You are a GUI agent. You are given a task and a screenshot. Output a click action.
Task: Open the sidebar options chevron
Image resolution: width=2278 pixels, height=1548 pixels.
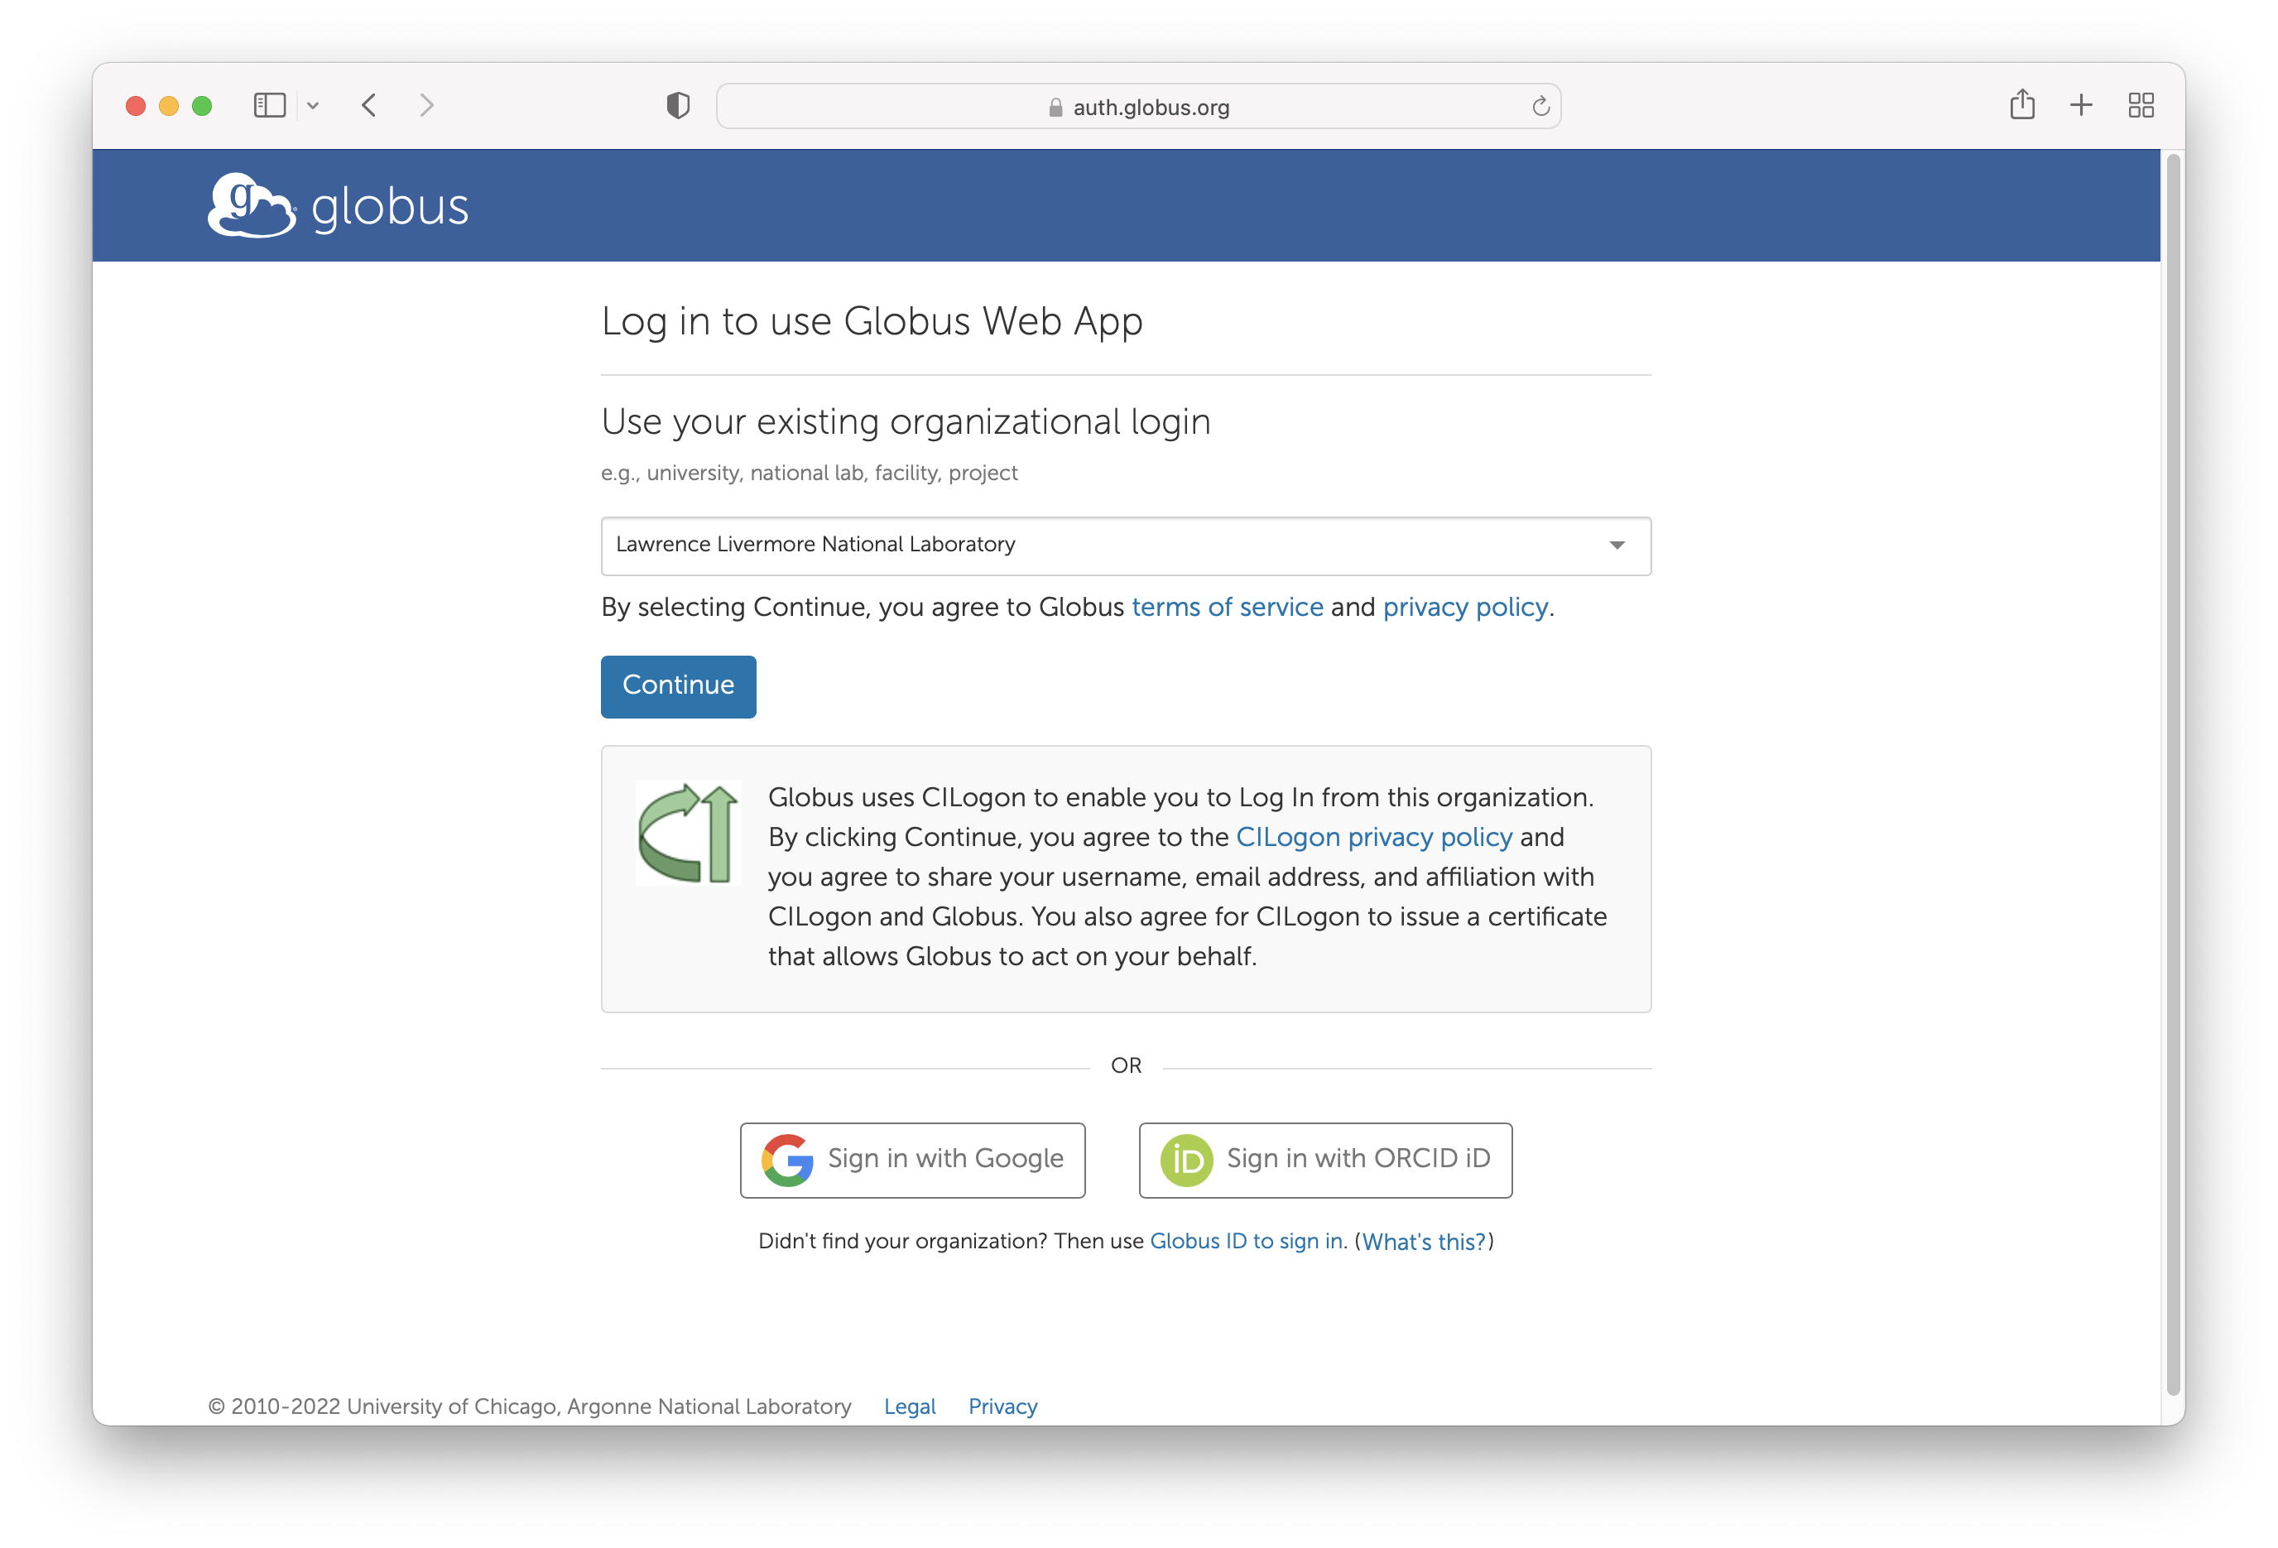point(313,105)
